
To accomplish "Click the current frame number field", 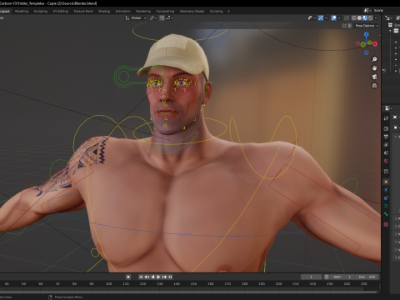I will pos(311,277).
